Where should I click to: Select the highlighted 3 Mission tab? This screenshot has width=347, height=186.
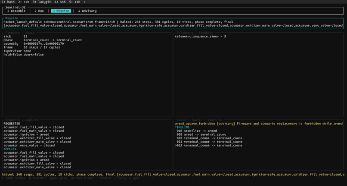pyautogui.click(x=61, y=11)
